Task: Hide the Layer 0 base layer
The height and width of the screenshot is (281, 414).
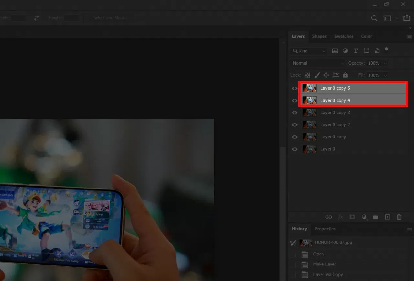Action: click(294, 149)
